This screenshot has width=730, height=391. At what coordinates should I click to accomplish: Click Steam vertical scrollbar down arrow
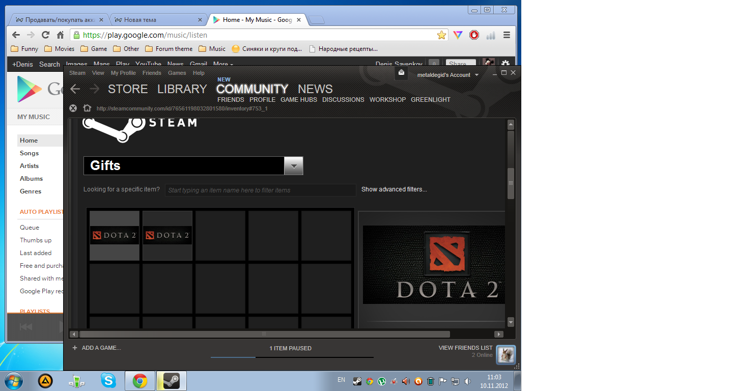point(511,322)
